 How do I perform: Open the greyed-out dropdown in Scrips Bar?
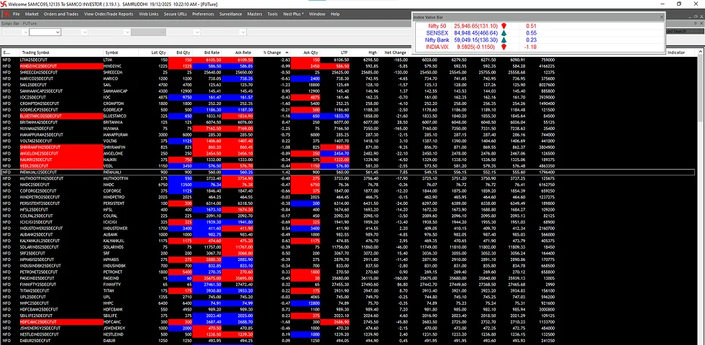click(x=148, y=32)
